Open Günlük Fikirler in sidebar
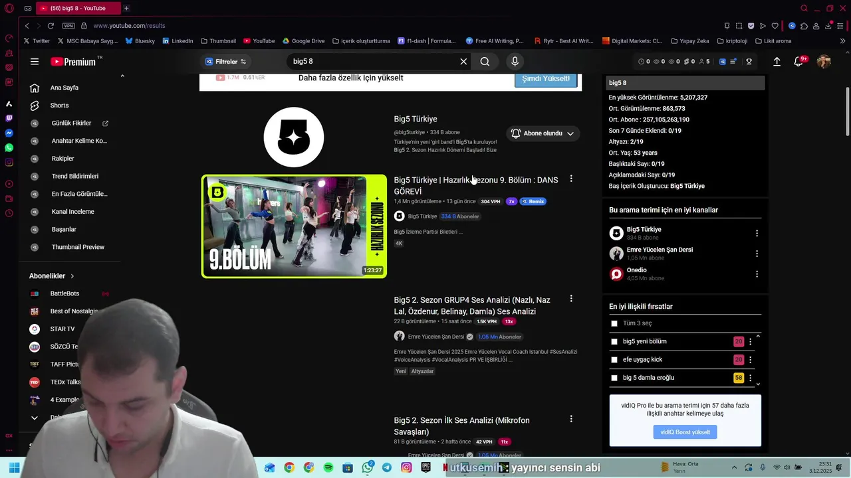 pos(70,123)
